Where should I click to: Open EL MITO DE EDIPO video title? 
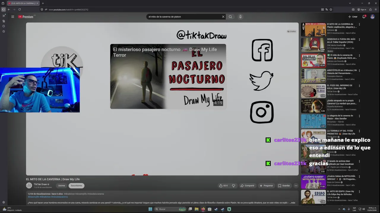pos(341,193)
